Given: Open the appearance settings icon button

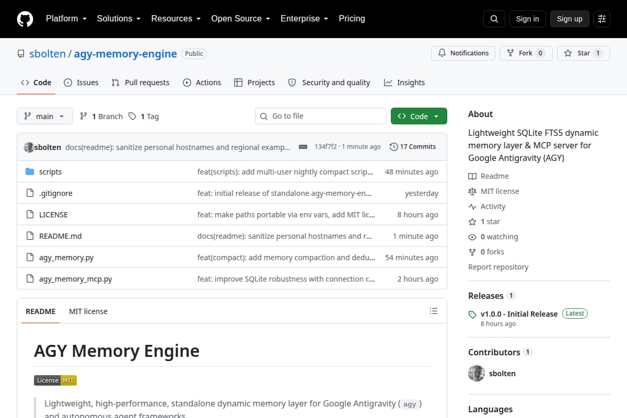Looking at the screenshot, I should pos(602,19).
